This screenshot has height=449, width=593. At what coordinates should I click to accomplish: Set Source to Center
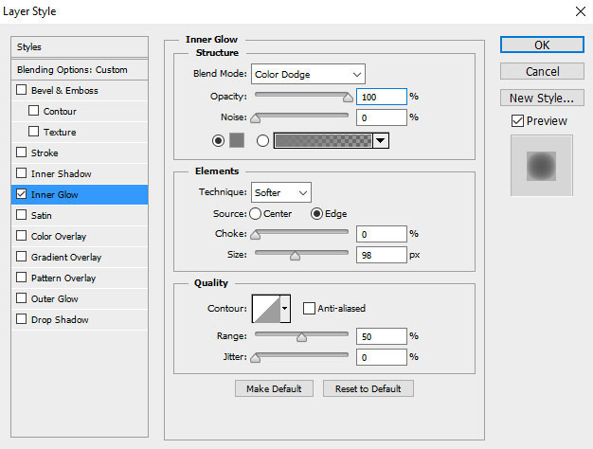click(256, 214)
